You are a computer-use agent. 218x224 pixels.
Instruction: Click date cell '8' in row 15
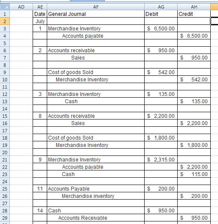tap(40, 116)
